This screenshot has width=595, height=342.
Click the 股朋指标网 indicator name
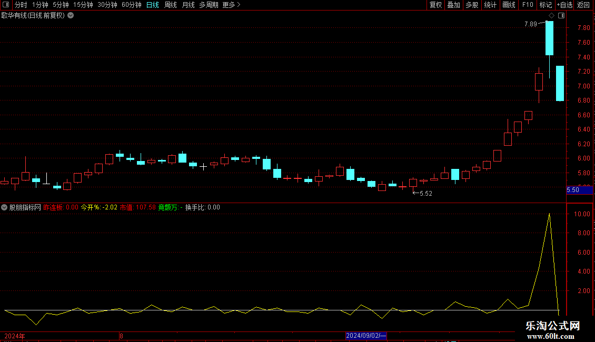coord(25,207)
